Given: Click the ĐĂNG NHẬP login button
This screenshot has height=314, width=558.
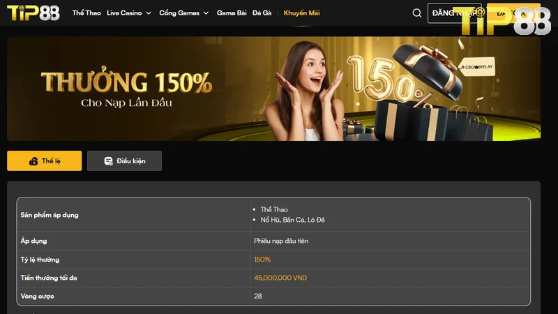Looking at the screenshot, I should (x=455, y=13).
